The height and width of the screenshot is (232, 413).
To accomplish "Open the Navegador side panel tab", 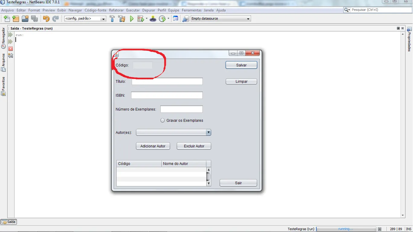I will pos(4,38).
